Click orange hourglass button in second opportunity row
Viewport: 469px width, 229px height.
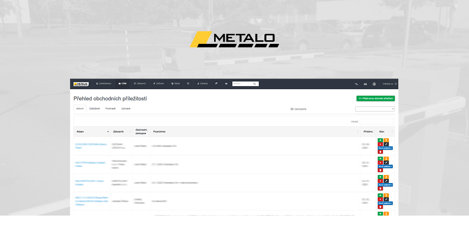click(x=386, y=159)
